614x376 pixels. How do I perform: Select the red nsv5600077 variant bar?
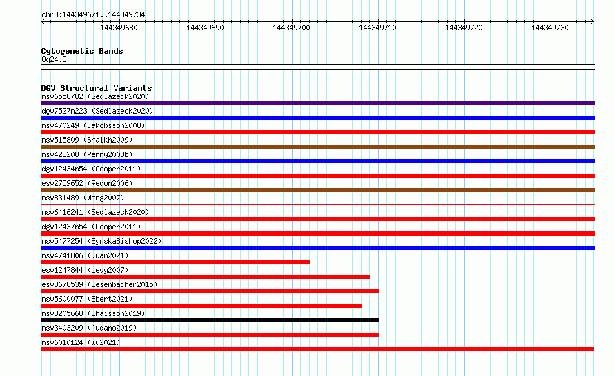pos(201,306)
